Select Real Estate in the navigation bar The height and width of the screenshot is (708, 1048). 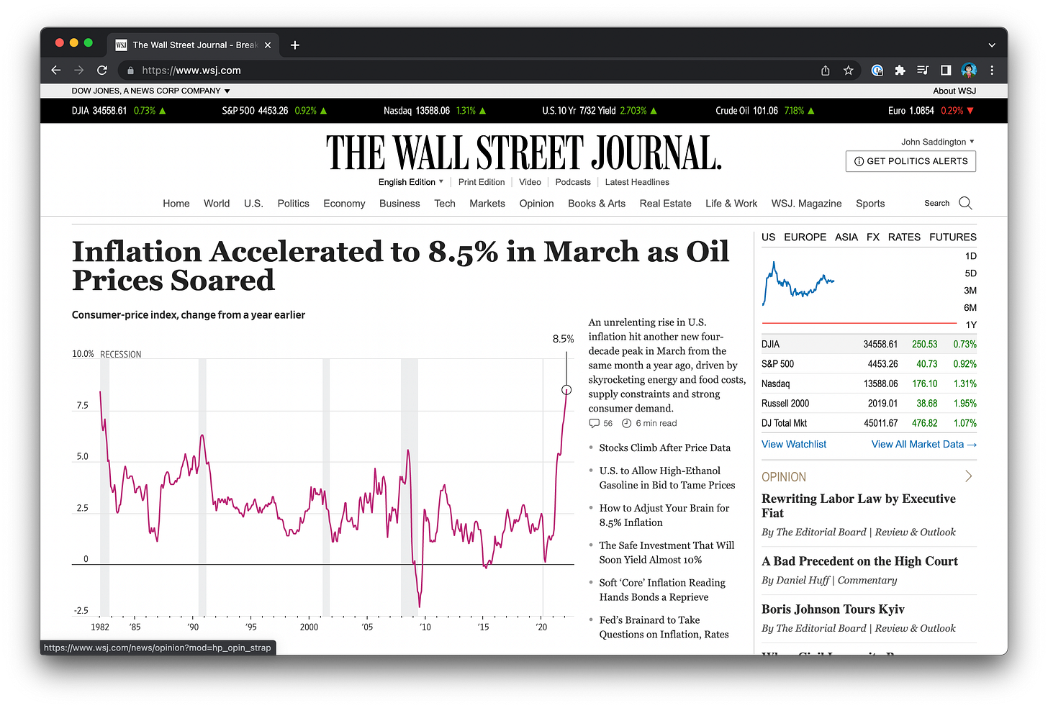point(665,204)
